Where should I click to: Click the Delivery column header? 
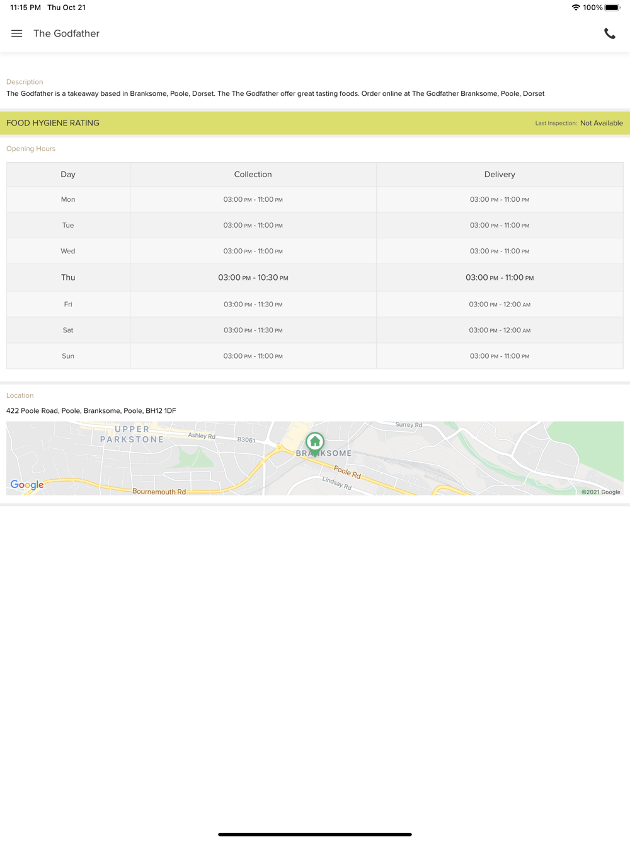(x=500, y=175)
